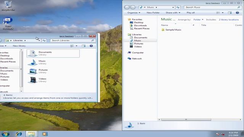This screenshot has width=244, height=137.
Task: Select Network in Music window sidebar
Action: coord(137,59)
